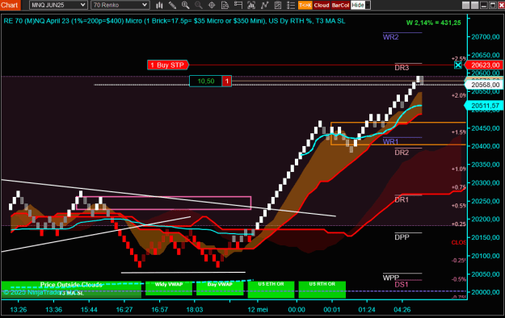
Task: Open the data series icon
Action: coord(251,5)
